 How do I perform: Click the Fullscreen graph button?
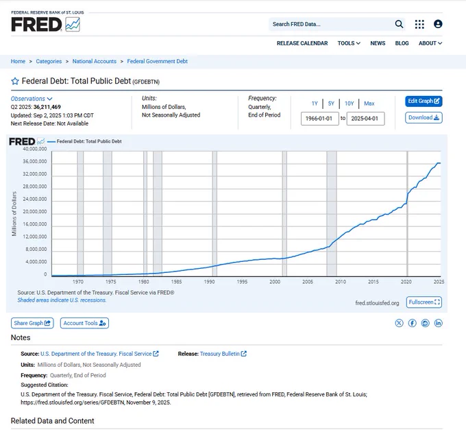point(424,302)
